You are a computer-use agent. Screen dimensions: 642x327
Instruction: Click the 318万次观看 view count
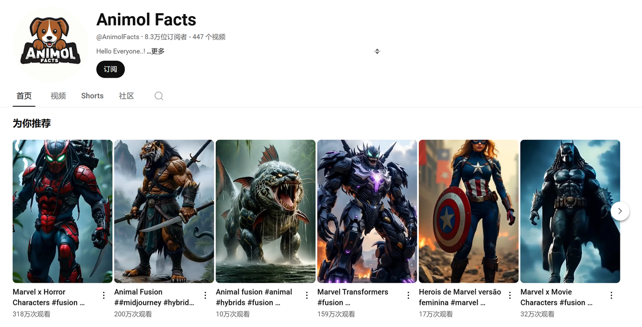(32, 314)
